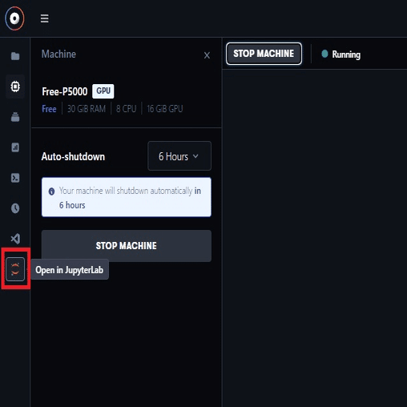The height and width of the screenshot is (407, 407).
Task: Click the 8 CPU spec text
Action: [127, 109]
